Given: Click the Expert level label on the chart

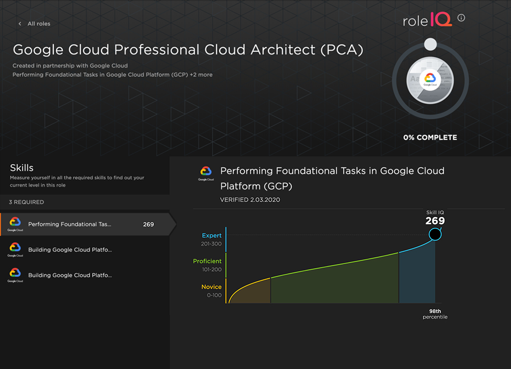Looking at the screenshot, I should coord(211,235).
